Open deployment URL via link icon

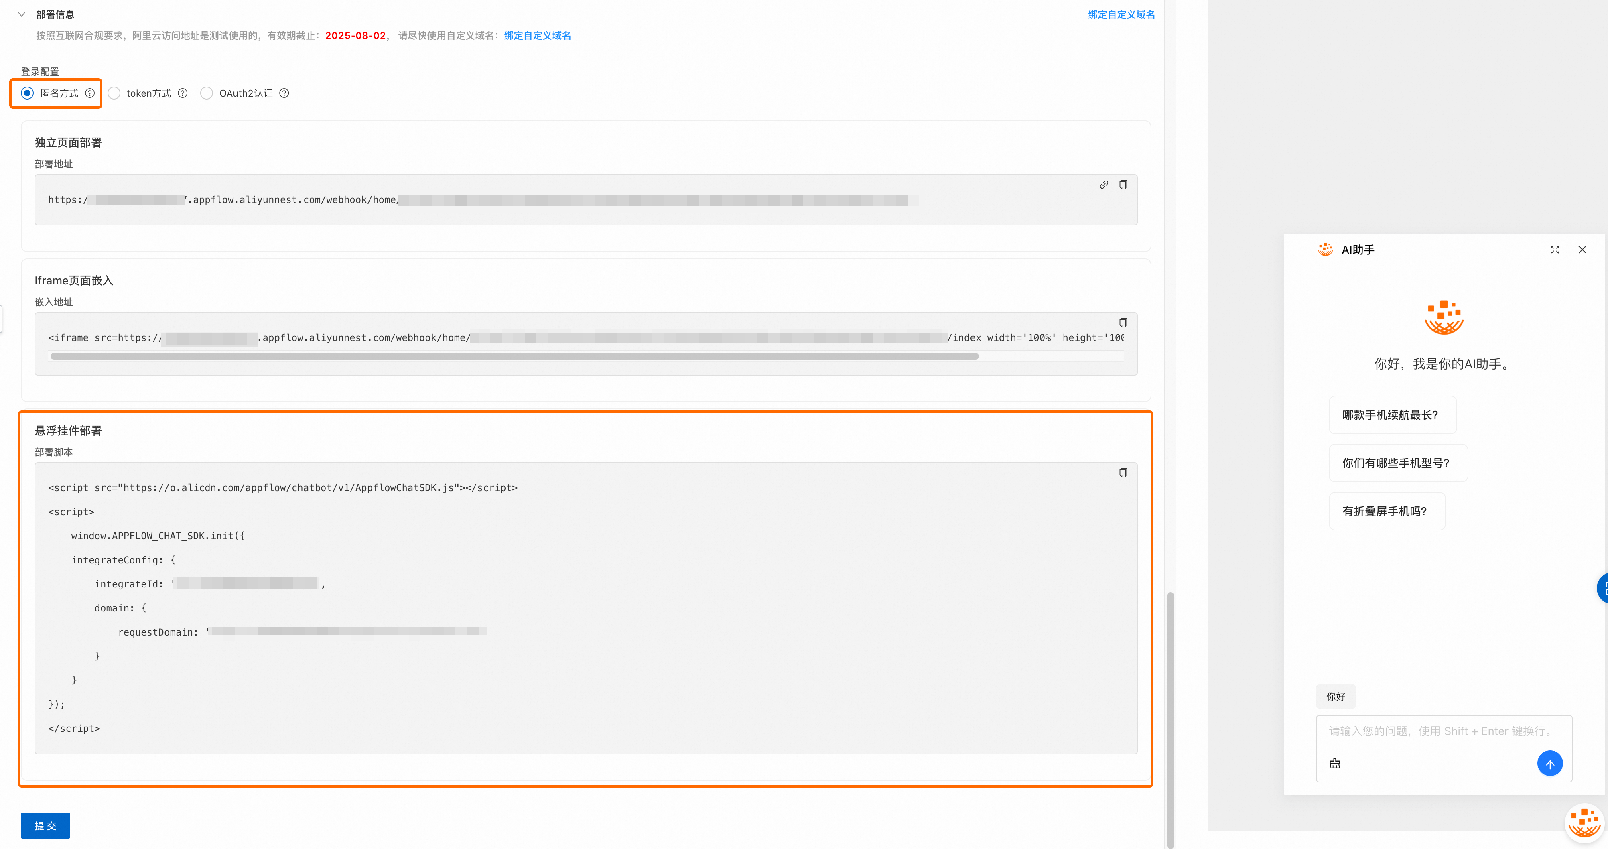coord(1104,185)
